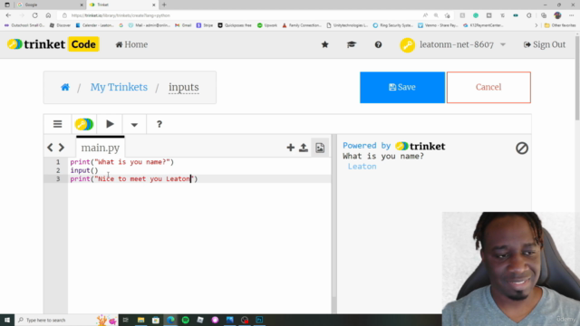Add a new file with plus icon
The height and width of the screenshot is (326, 580).
point(290,148)
